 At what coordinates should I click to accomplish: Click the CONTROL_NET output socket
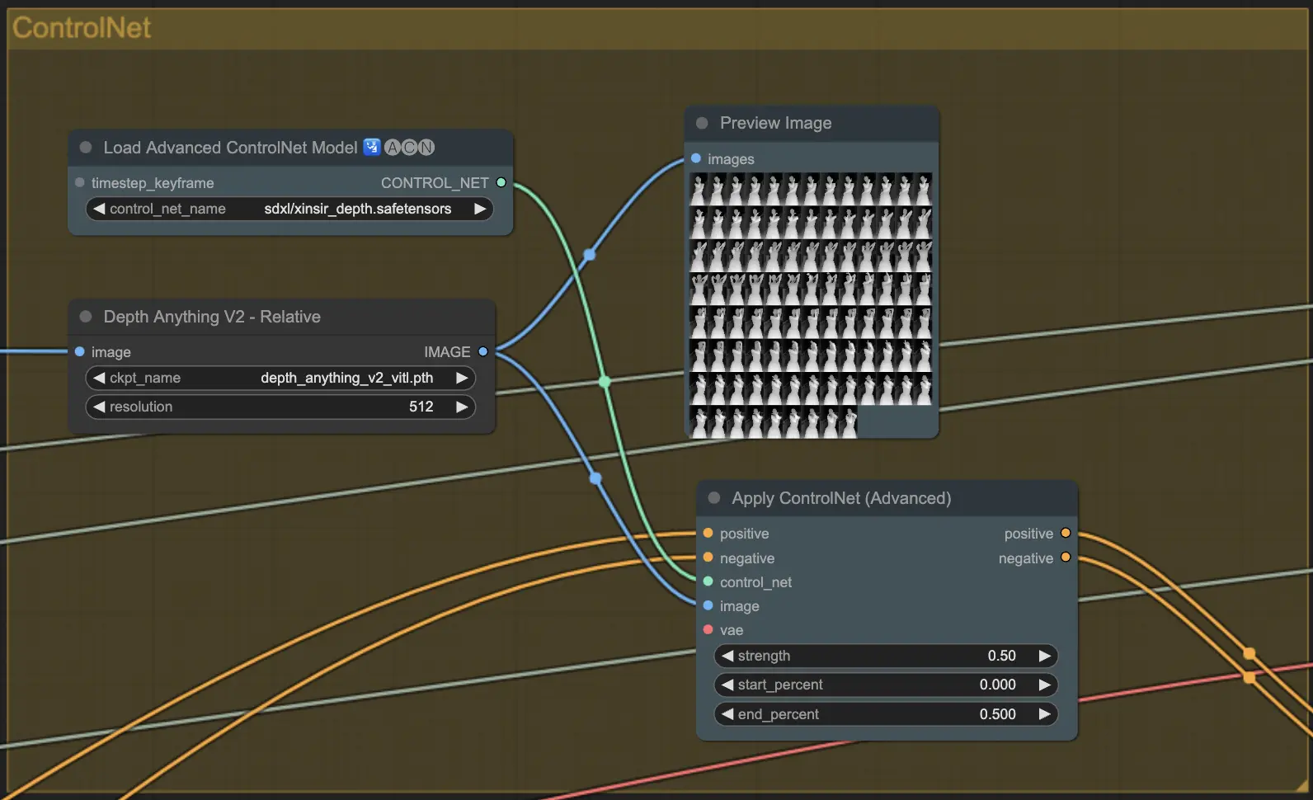click(x=501, y=182)
